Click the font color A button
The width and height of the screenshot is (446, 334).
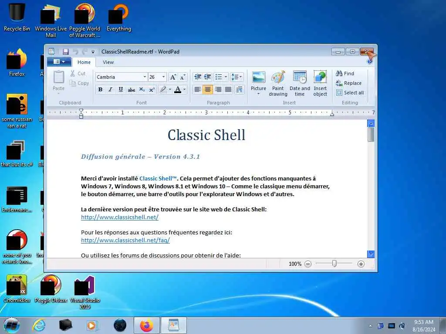point(178,90)
